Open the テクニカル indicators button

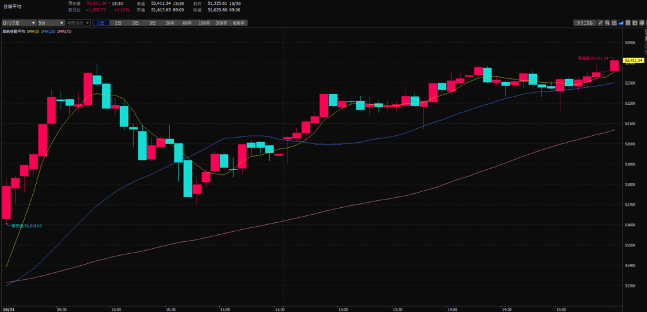(x=584, y=23)
